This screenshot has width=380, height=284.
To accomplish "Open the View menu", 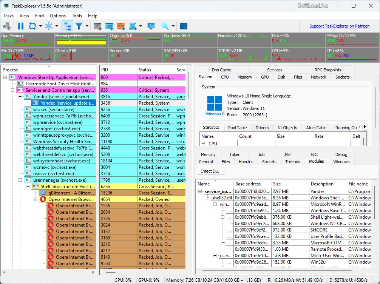I will [x=24, y=16].
